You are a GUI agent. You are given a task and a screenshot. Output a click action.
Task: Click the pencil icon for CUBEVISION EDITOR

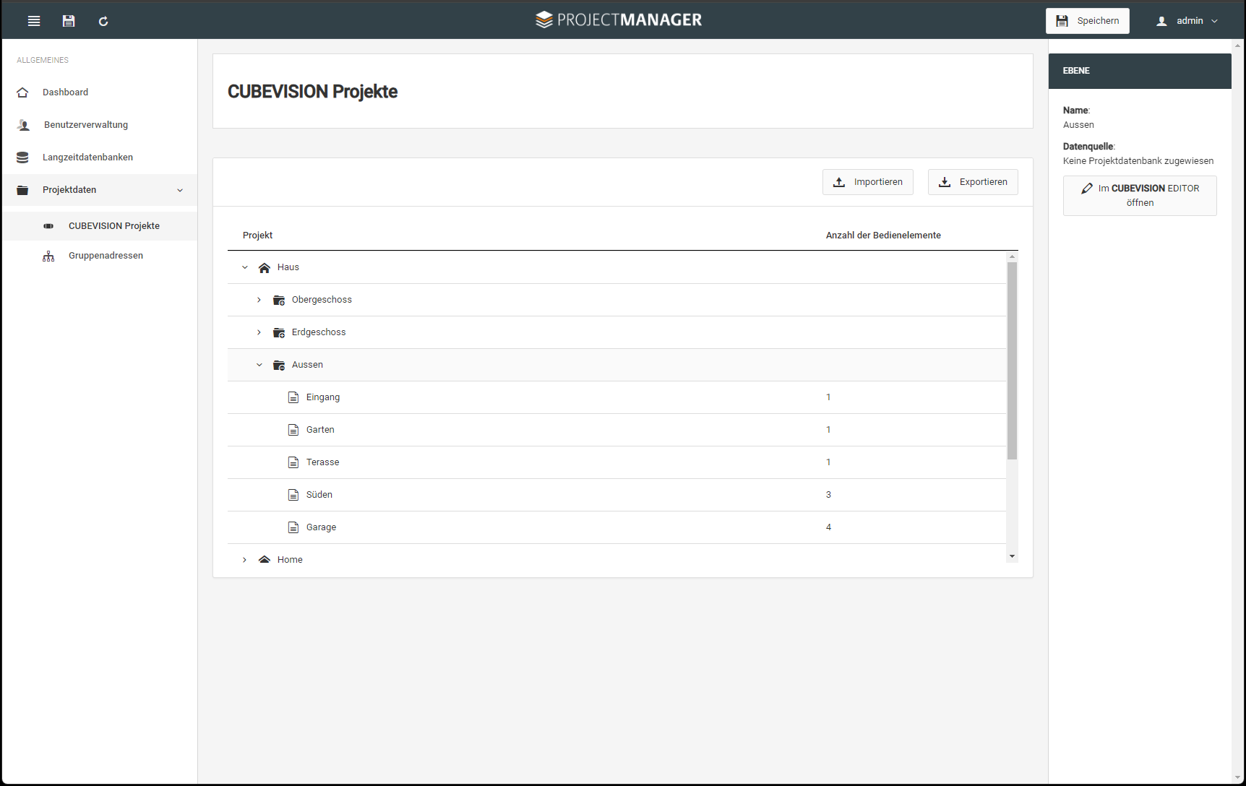point(1087,189)
